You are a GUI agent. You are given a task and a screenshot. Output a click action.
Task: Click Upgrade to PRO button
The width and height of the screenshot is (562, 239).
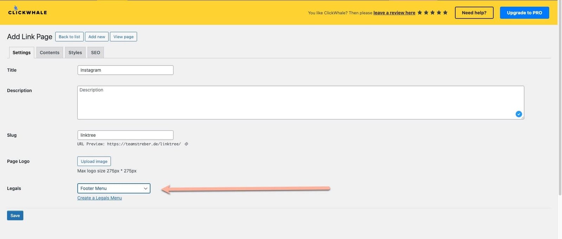(x=524, y=13)
